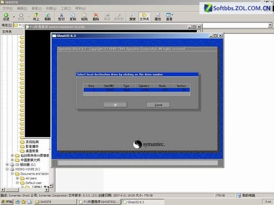Click the Up one level (向上) icon
Screen dimensions: 274x205
coord(36,17)
